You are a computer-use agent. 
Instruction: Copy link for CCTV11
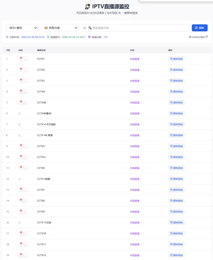click(176, 244)
